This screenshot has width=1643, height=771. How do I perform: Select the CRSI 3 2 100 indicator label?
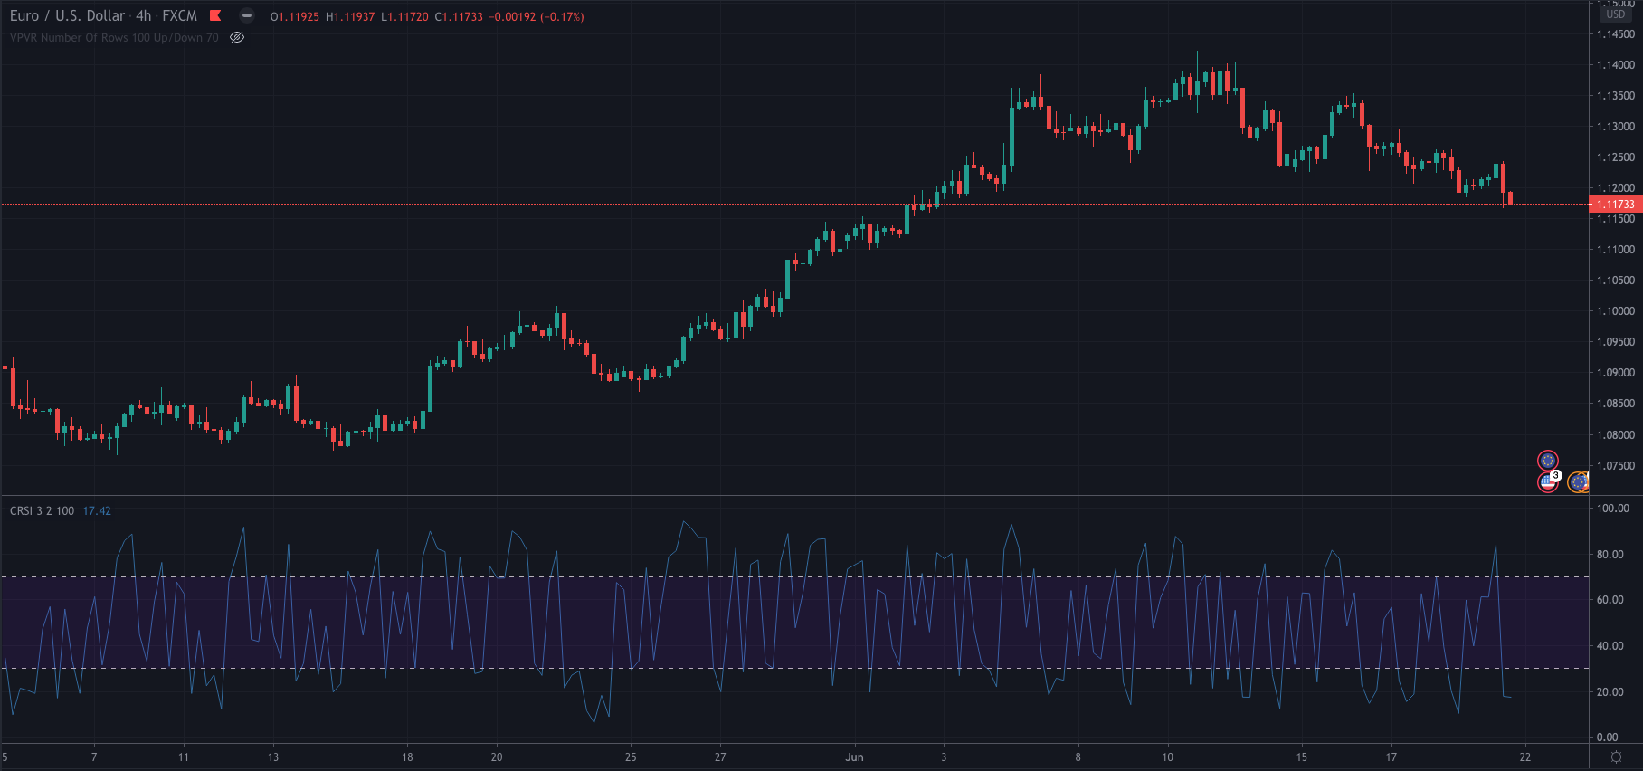click(42, 511)
